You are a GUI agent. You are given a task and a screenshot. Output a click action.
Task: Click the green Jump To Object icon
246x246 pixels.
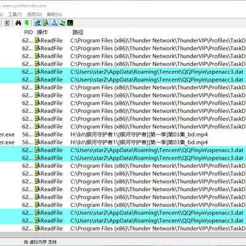[27, 23]
